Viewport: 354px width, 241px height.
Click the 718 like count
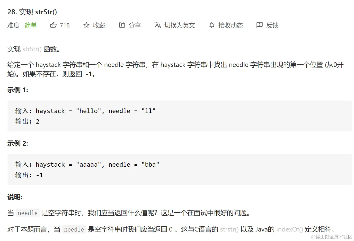click(x=65, y=25)
